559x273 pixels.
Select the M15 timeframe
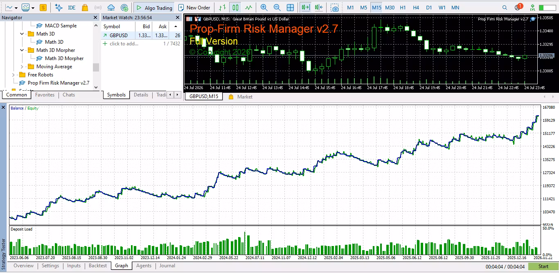[377, 7]
